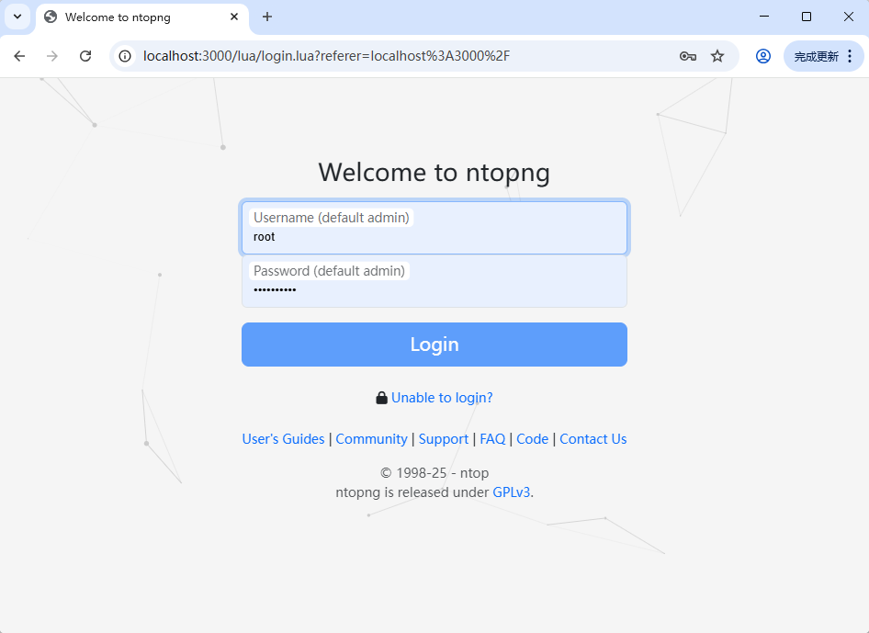
Task: Open the GPLv3 license link
Action: (512, 492)
